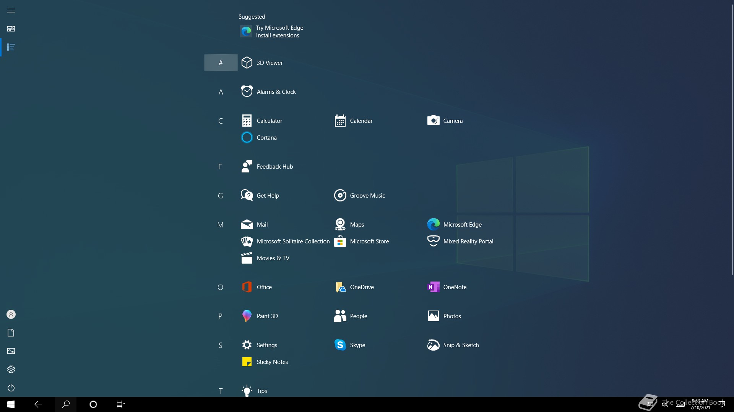Select the C letter header
The image size is (734, 412).
[221, 121]
